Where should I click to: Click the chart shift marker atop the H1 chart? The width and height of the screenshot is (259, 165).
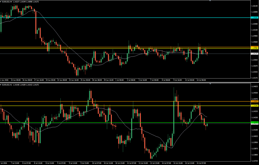coord(210,84)
